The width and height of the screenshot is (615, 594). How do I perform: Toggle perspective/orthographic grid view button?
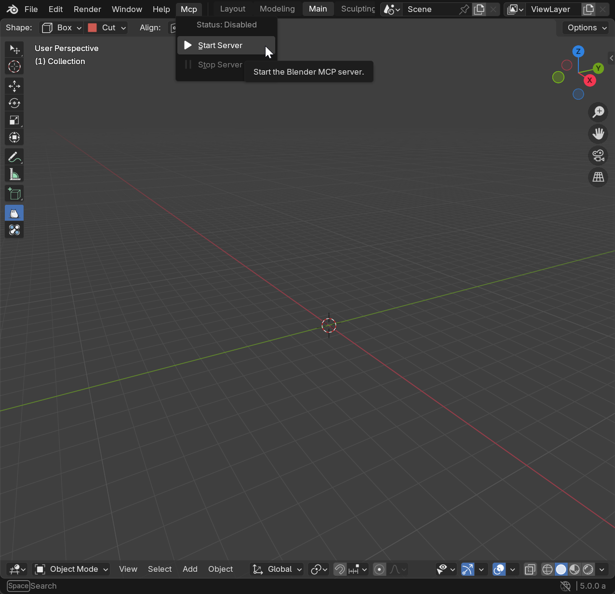(x=598, y=177)
